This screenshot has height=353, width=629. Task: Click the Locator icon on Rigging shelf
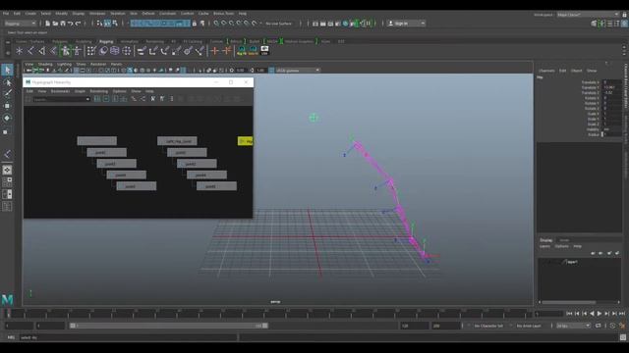[19, 51]
